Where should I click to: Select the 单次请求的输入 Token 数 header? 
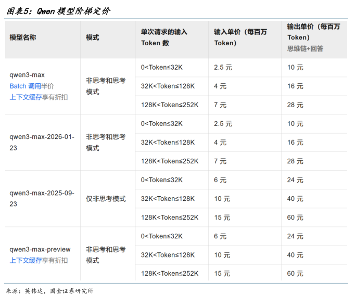(x=164, y=37)
